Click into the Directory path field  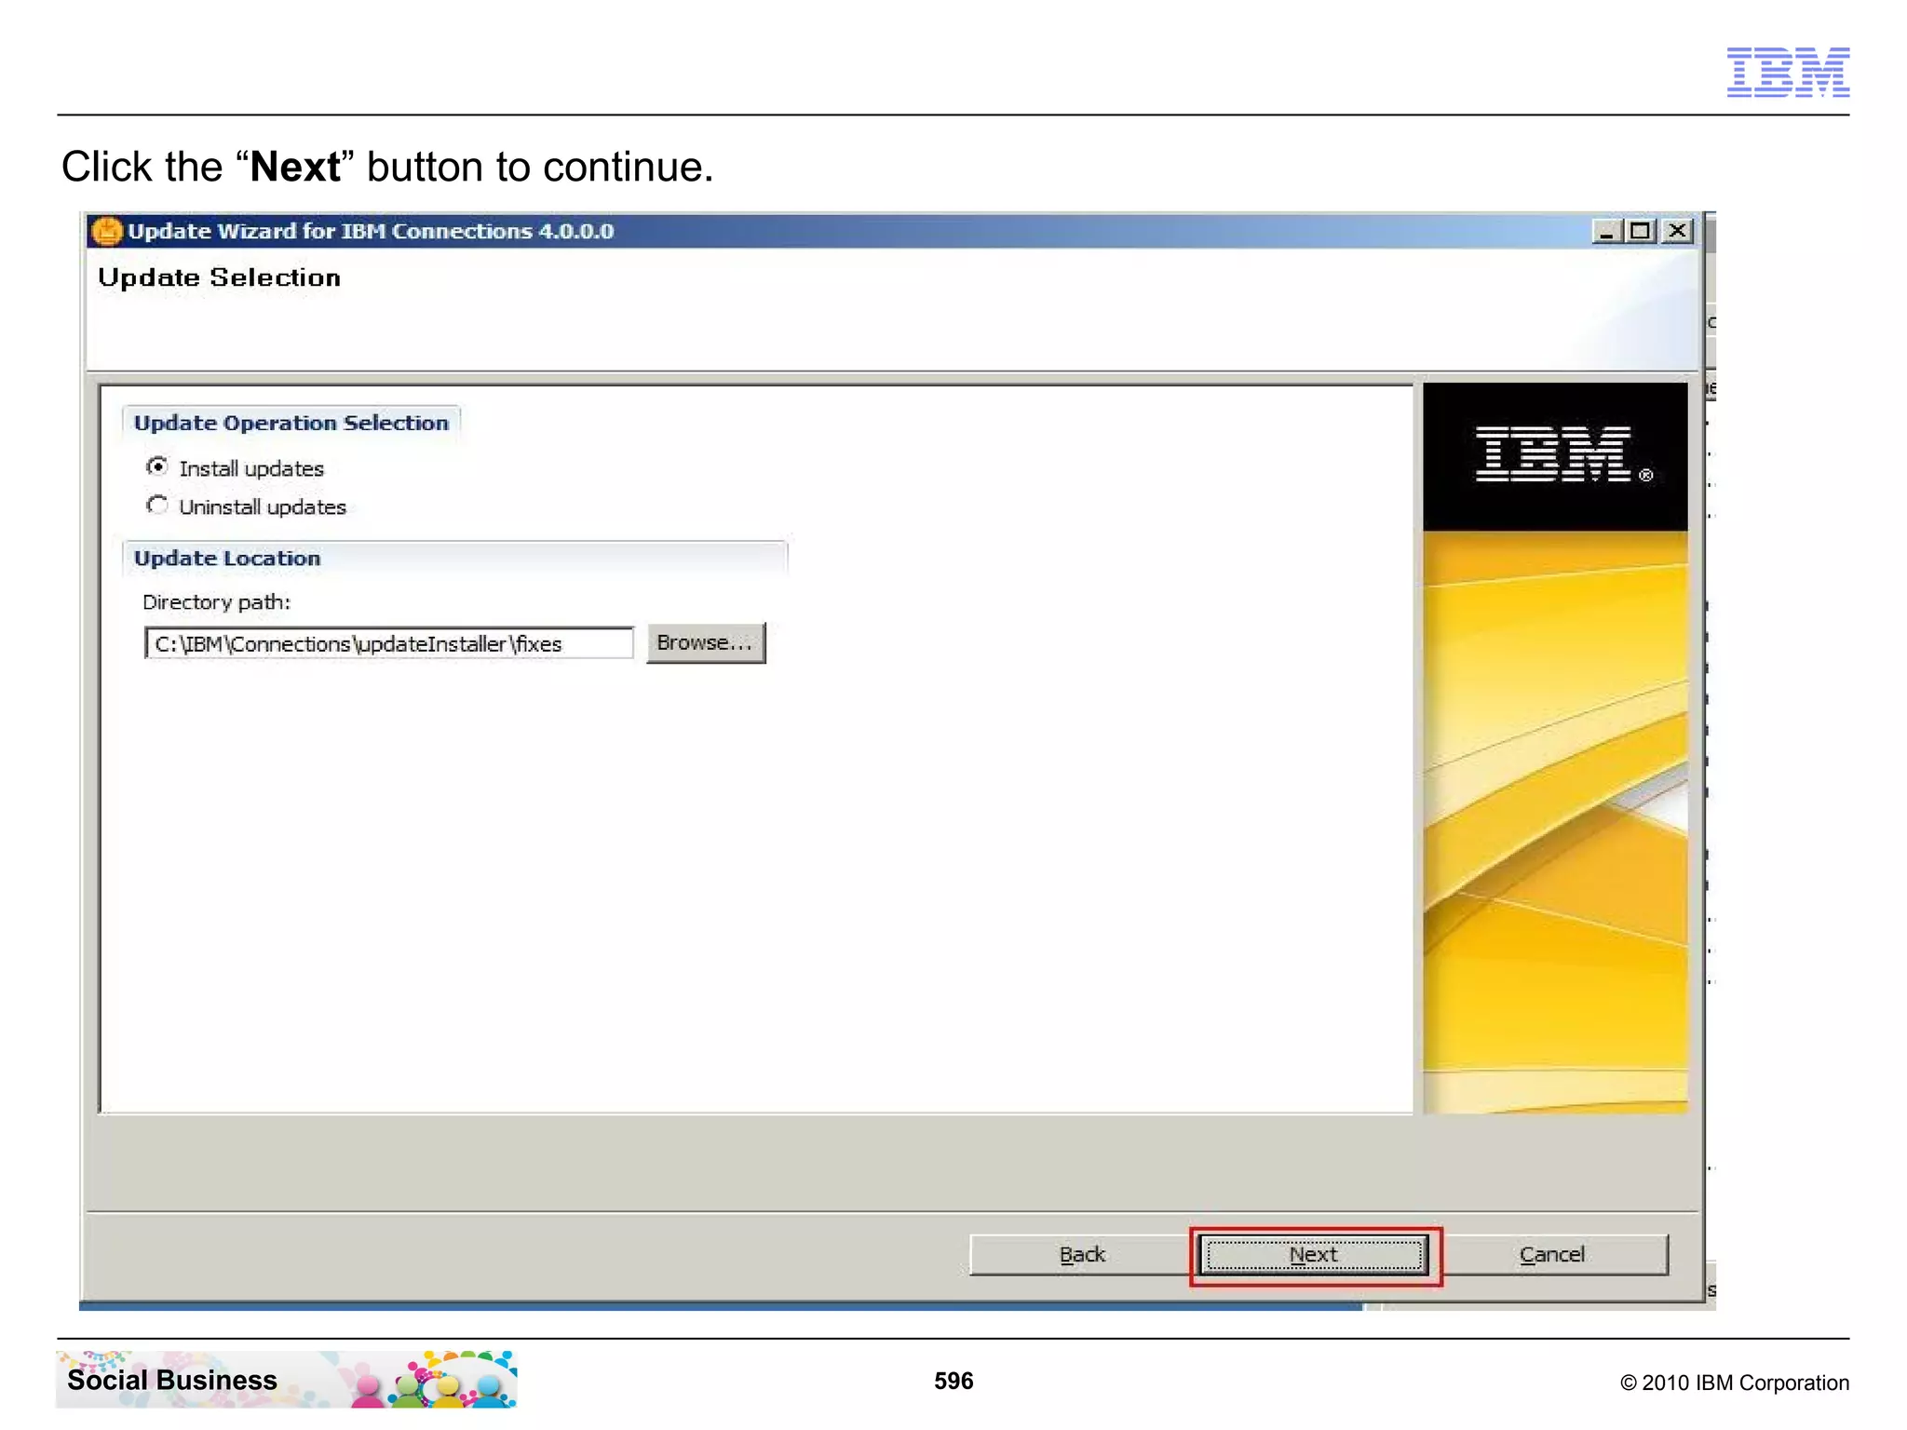click(x=389, y=643)
